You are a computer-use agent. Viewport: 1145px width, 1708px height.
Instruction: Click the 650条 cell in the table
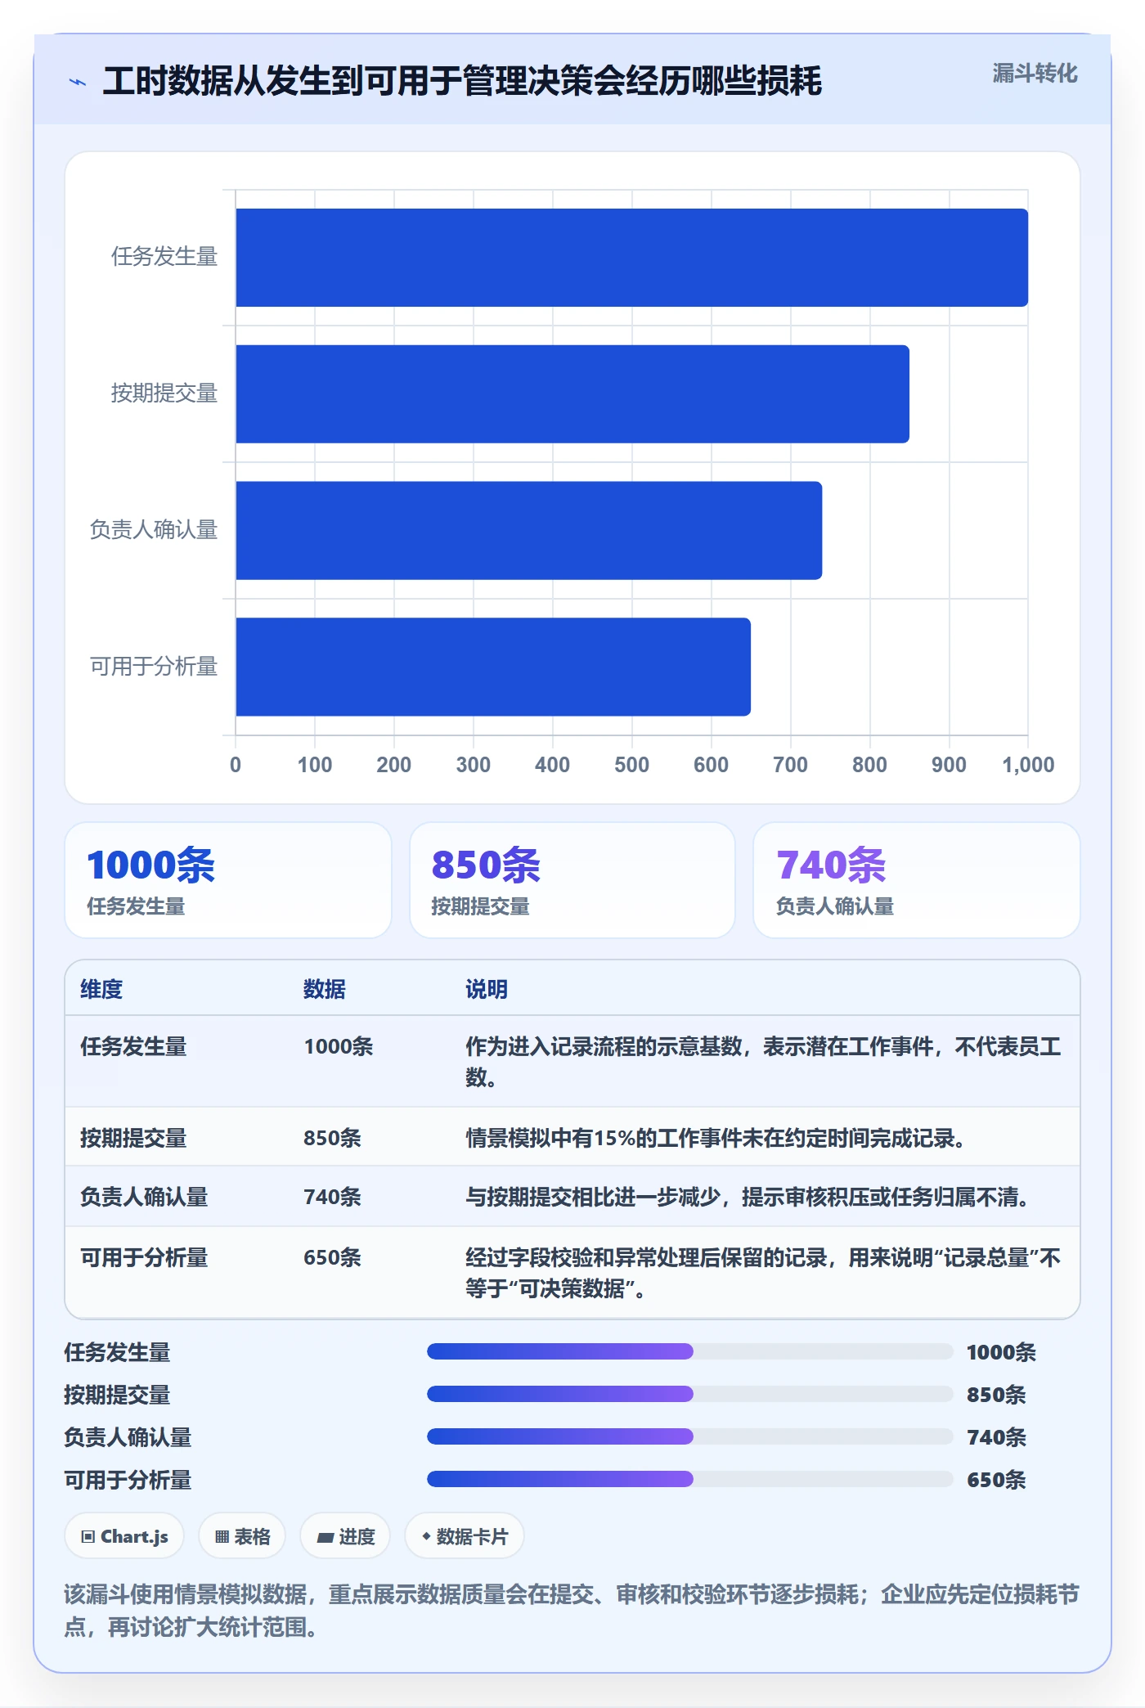(x=332, y=1257)
